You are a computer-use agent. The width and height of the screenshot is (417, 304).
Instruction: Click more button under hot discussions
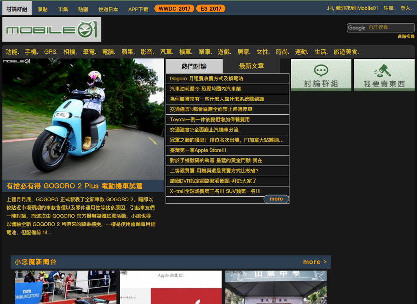[277, 199]
